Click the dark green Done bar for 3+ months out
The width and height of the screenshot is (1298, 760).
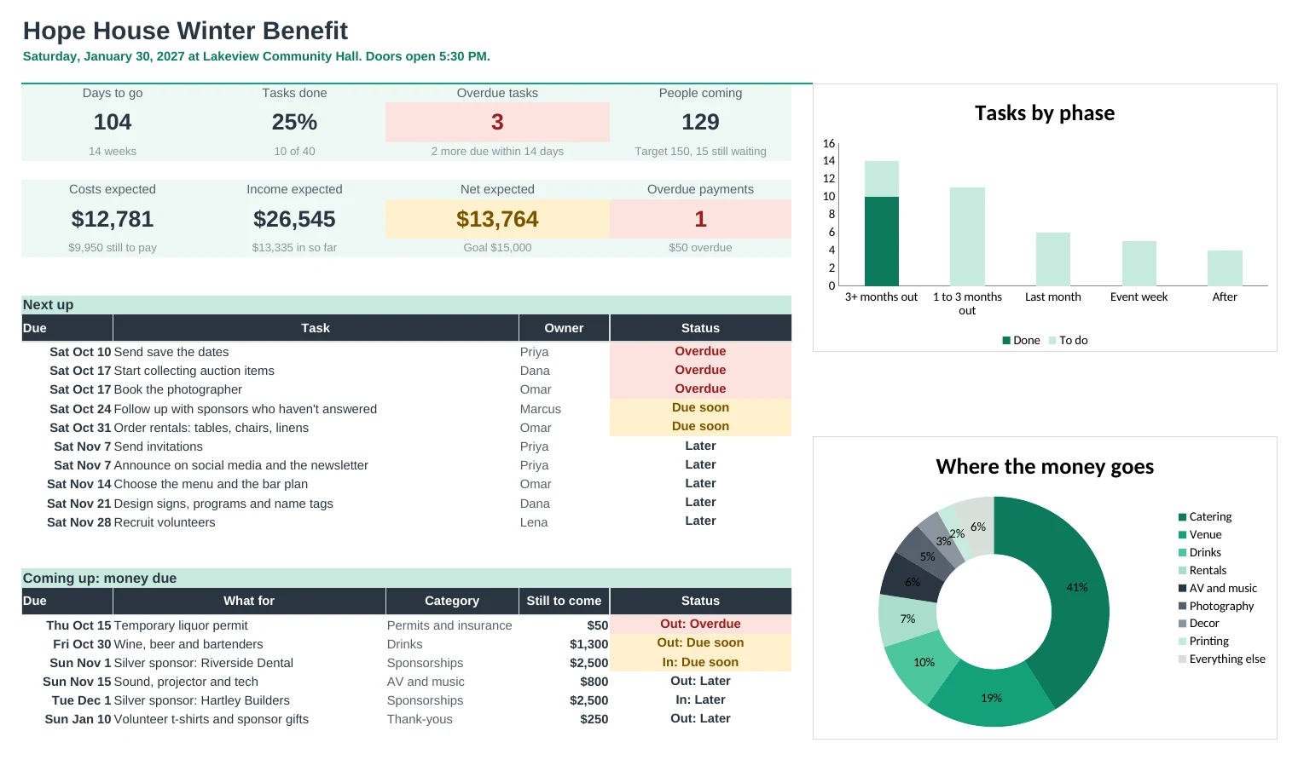(881, 241)
